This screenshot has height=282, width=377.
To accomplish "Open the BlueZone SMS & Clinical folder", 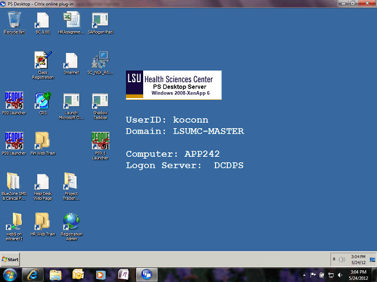I will 14,186.
